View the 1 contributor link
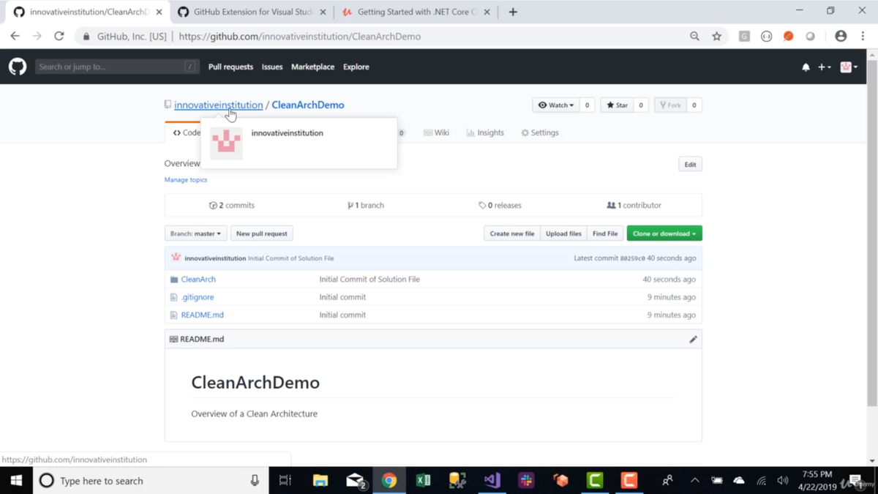The width and height of the screenshot is (878, 494). [x=634, y=206]
